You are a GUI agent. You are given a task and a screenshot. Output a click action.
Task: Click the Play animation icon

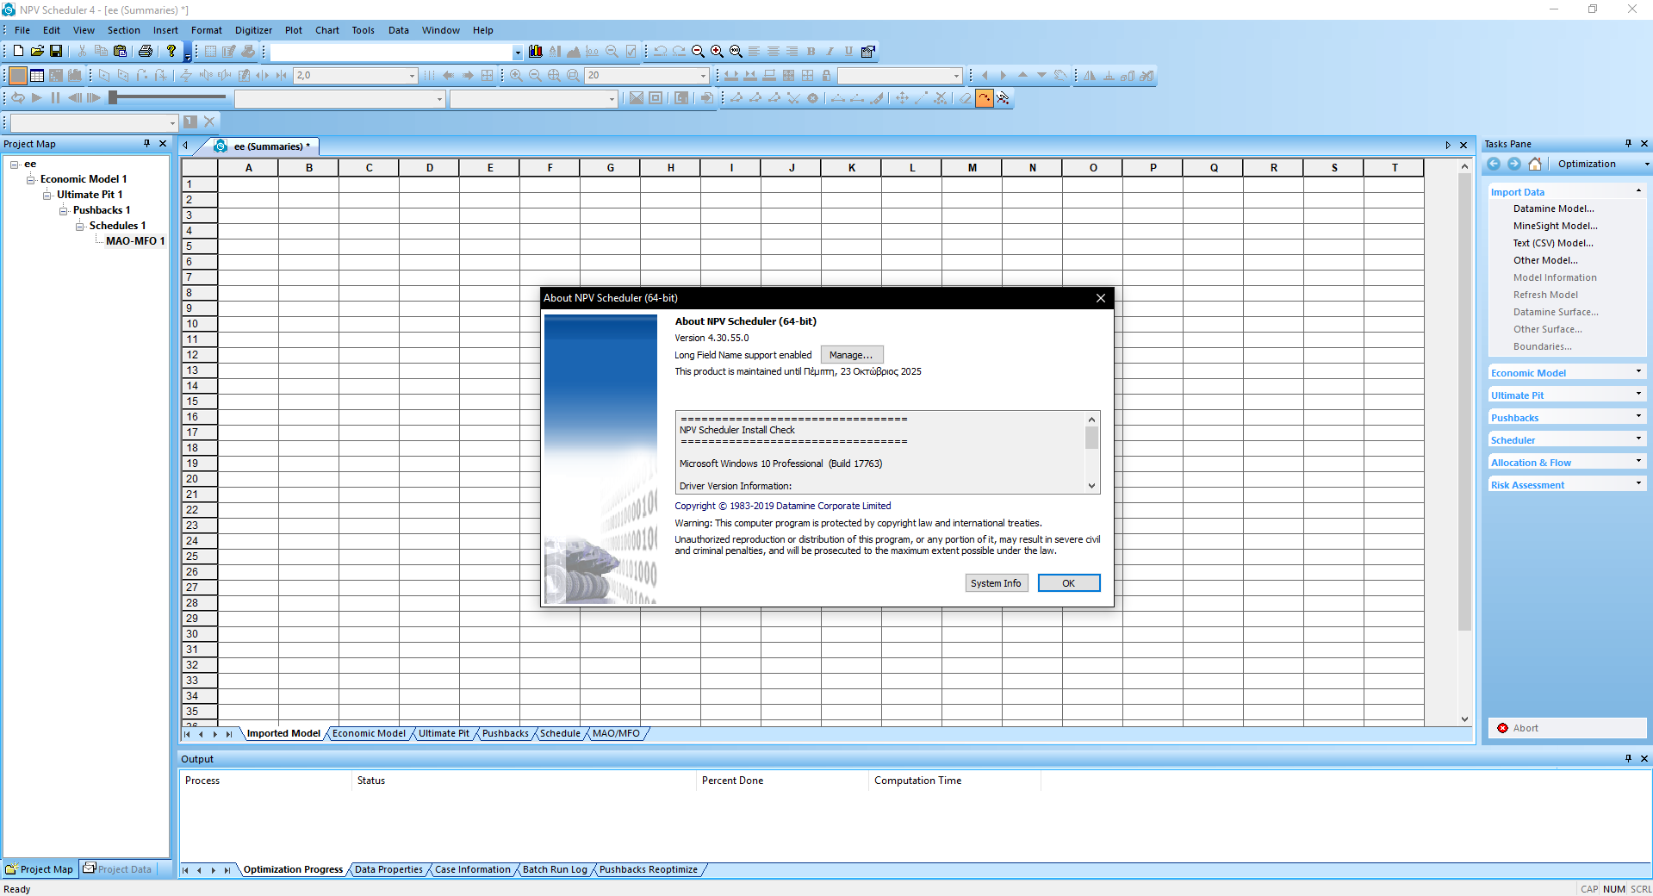pyautogui.click(x=37, y=98)
